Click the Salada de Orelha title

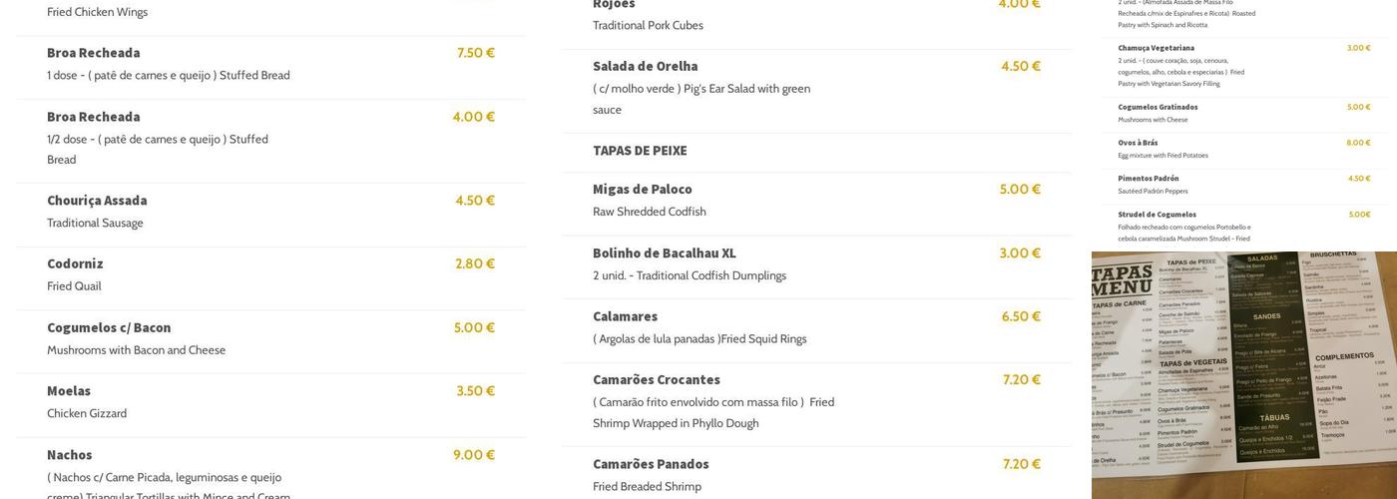(x=646, y=67)
